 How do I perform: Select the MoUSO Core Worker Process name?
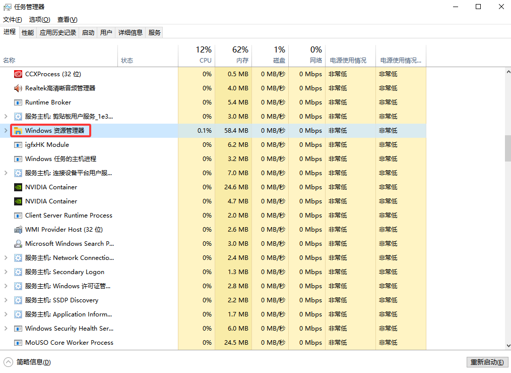69,343
